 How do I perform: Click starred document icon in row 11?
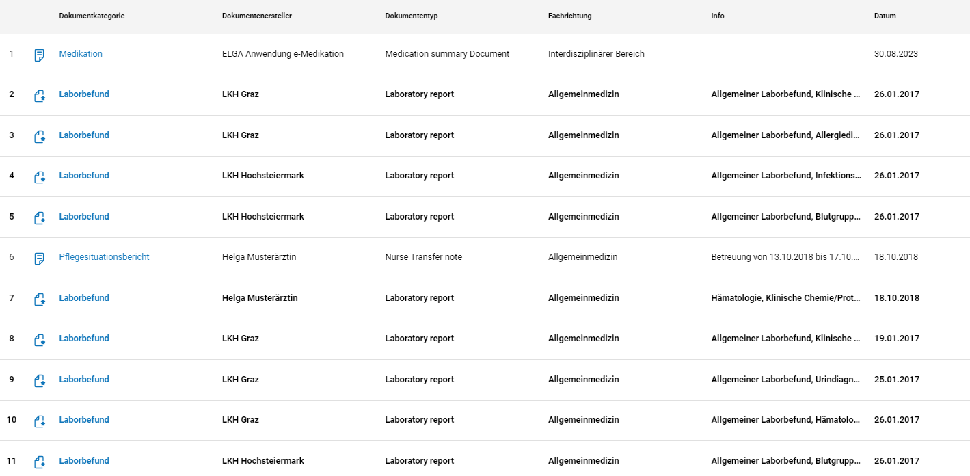pyautogui.click(x=40, y=462)
